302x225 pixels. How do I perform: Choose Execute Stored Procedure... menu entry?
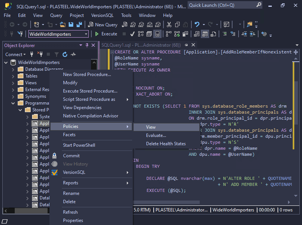91,91
